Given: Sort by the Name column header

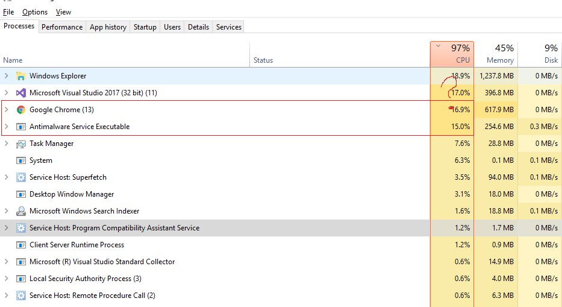Looking at the screenshot, I should [x=125, y=54].
